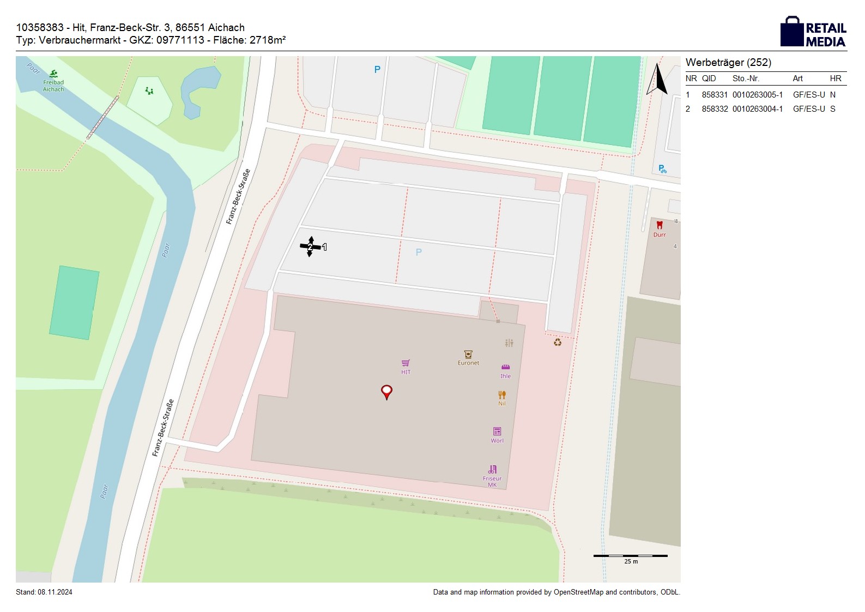
Task: Select the recycling symbol on the map
Action: (558, 342)
